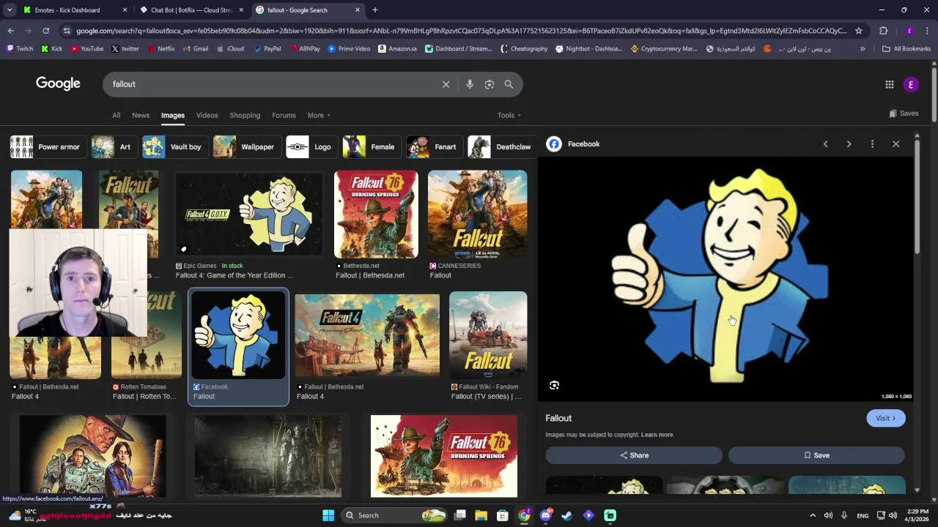Visit the Fallout Facebook page
This screenshot has height=527, width=938.
click(885, 418)
